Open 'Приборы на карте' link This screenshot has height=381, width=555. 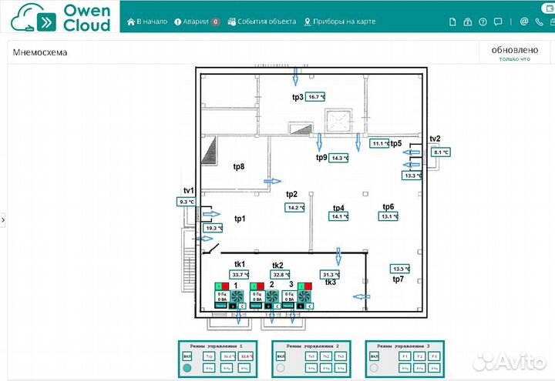pos(340,22)
